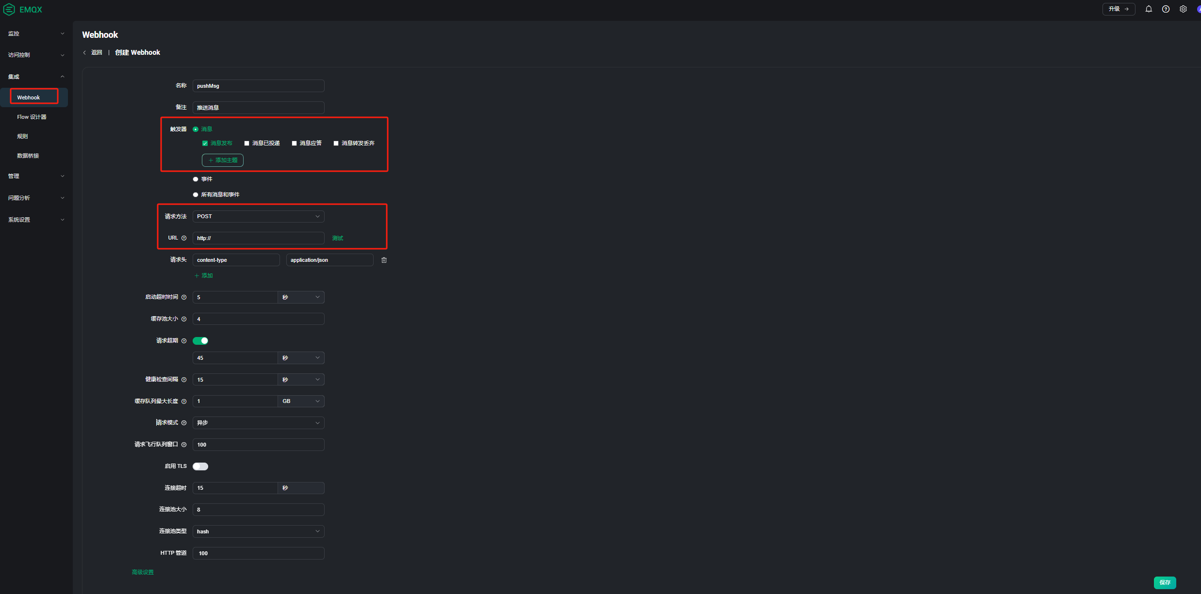Uncheck the 消息发布 checkbox

click(x=205, y=143)
